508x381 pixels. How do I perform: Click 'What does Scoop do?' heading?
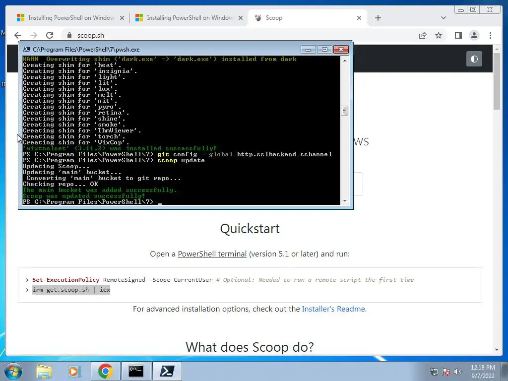[x=250, y=347]
